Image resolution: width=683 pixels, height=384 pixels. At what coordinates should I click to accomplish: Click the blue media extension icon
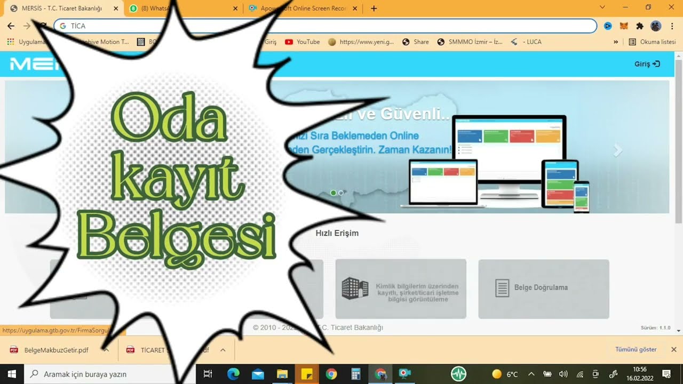click(x=608, y=26)
